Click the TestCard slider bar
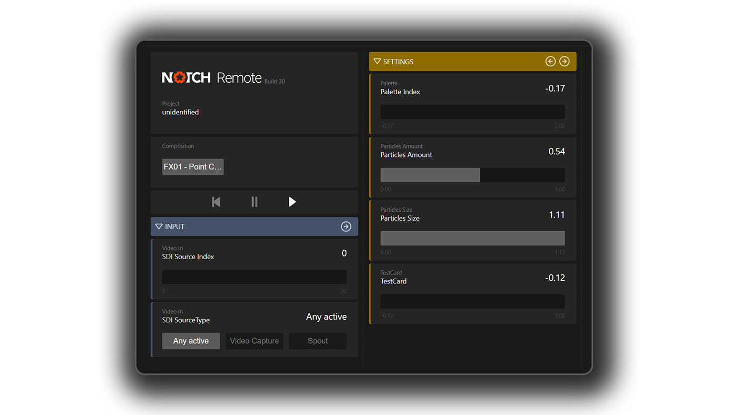Viewport: 738px width, 415px height. (x=473, y=301)
